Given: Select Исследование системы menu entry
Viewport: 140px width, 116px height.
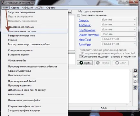Looking at the screenshot, I should [x=35, y=27].
